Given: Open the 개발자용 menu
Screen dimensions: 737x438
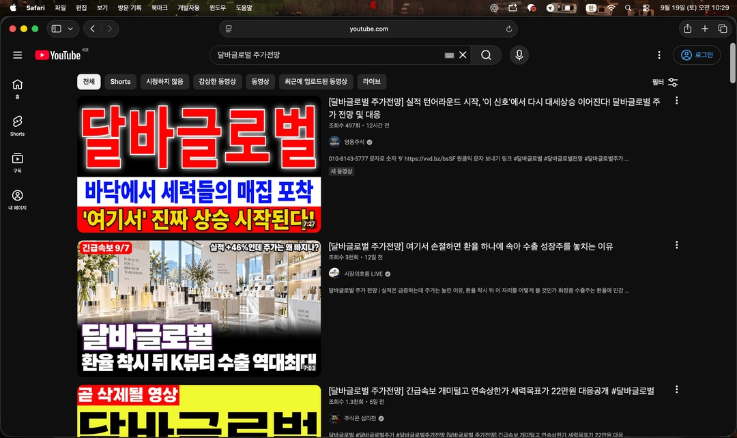Looking at the screenshot, I should click(188, 8).
